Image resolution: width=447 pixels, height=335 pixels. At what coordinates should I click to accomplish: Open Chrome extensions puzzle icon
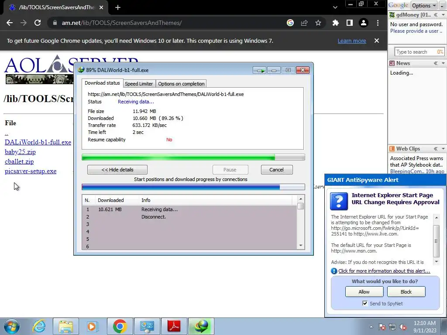click(x=336, y=23)
